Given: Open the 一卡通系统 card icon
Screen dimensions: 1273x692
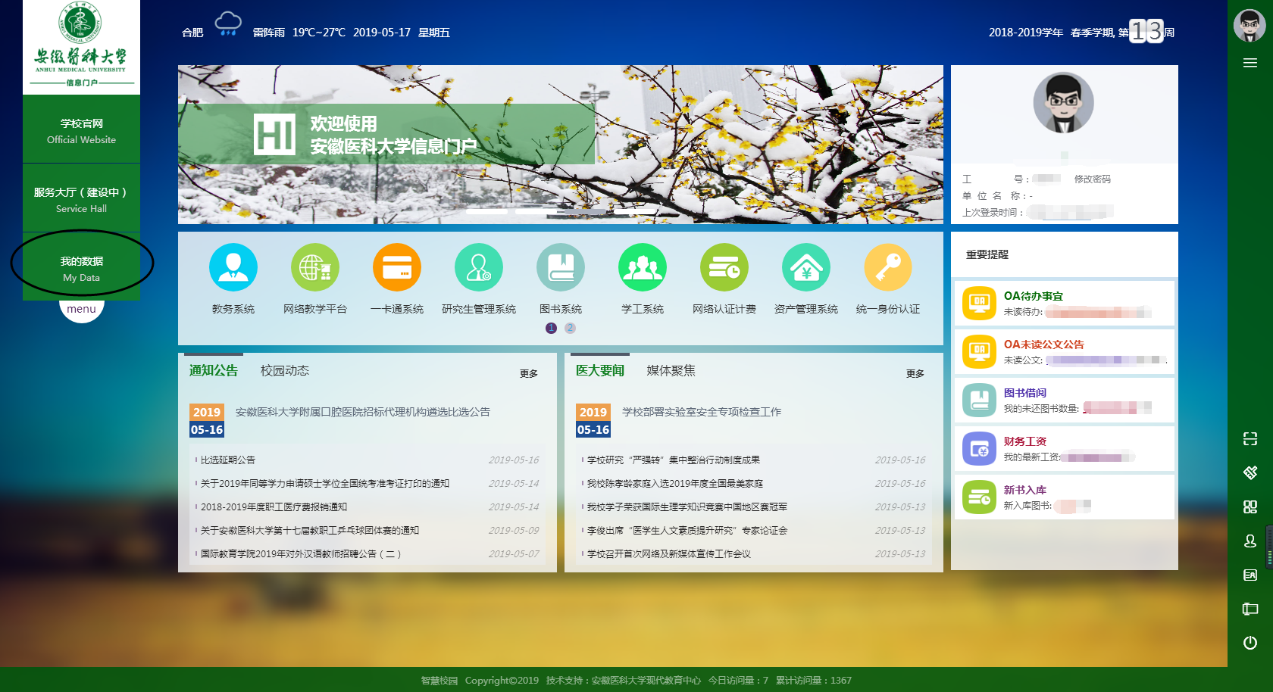Looking at the screenshot, I should tap(397, 268).
